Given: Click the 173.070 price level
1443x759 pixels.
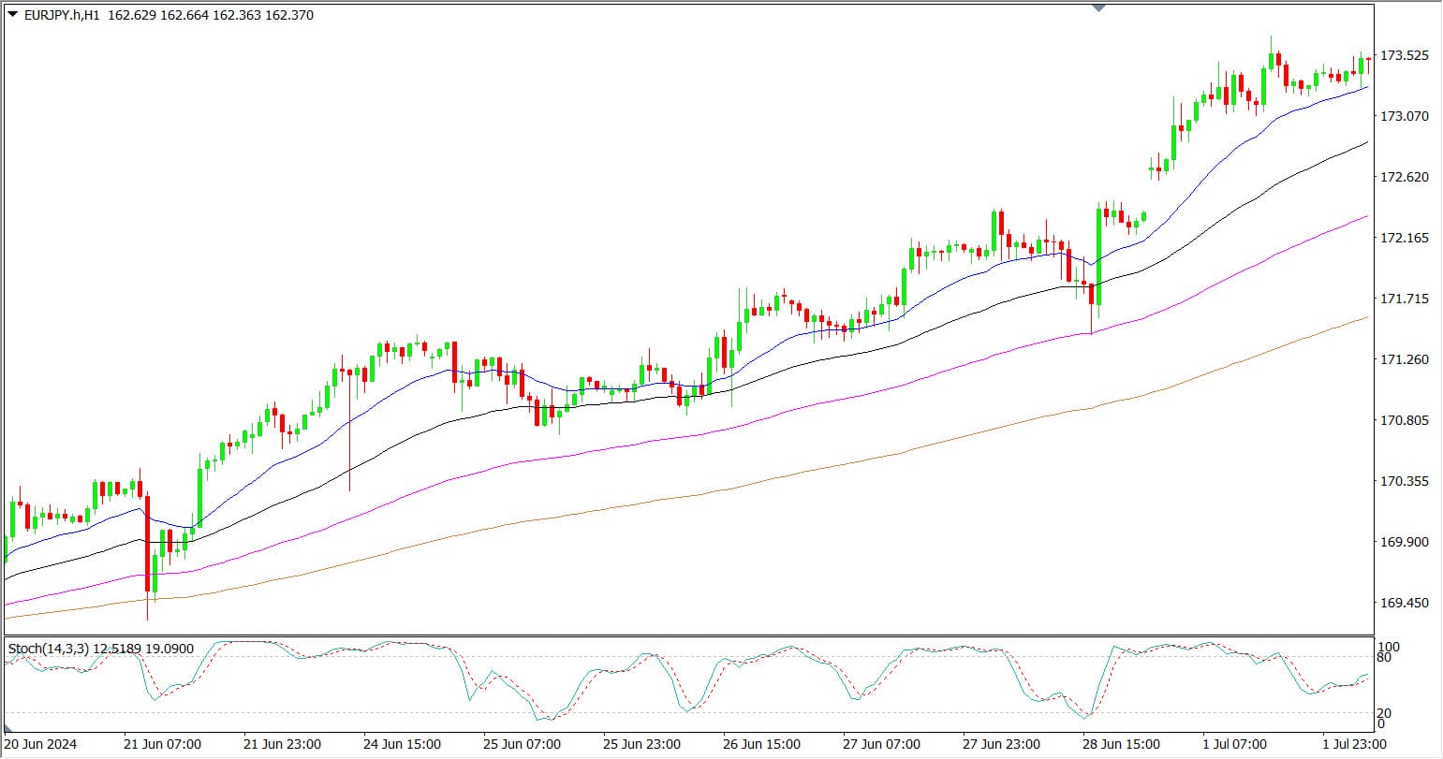Looking at the screenshot, I should 1405,116.
